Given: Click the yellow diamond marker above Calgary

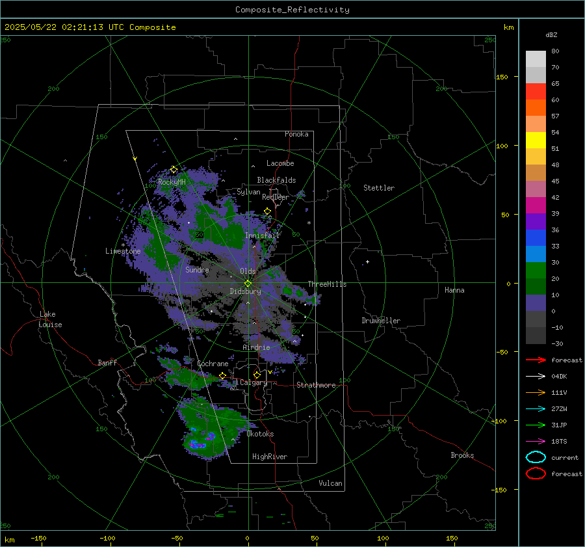Looking at the screenshot, I should coord(257,375).
